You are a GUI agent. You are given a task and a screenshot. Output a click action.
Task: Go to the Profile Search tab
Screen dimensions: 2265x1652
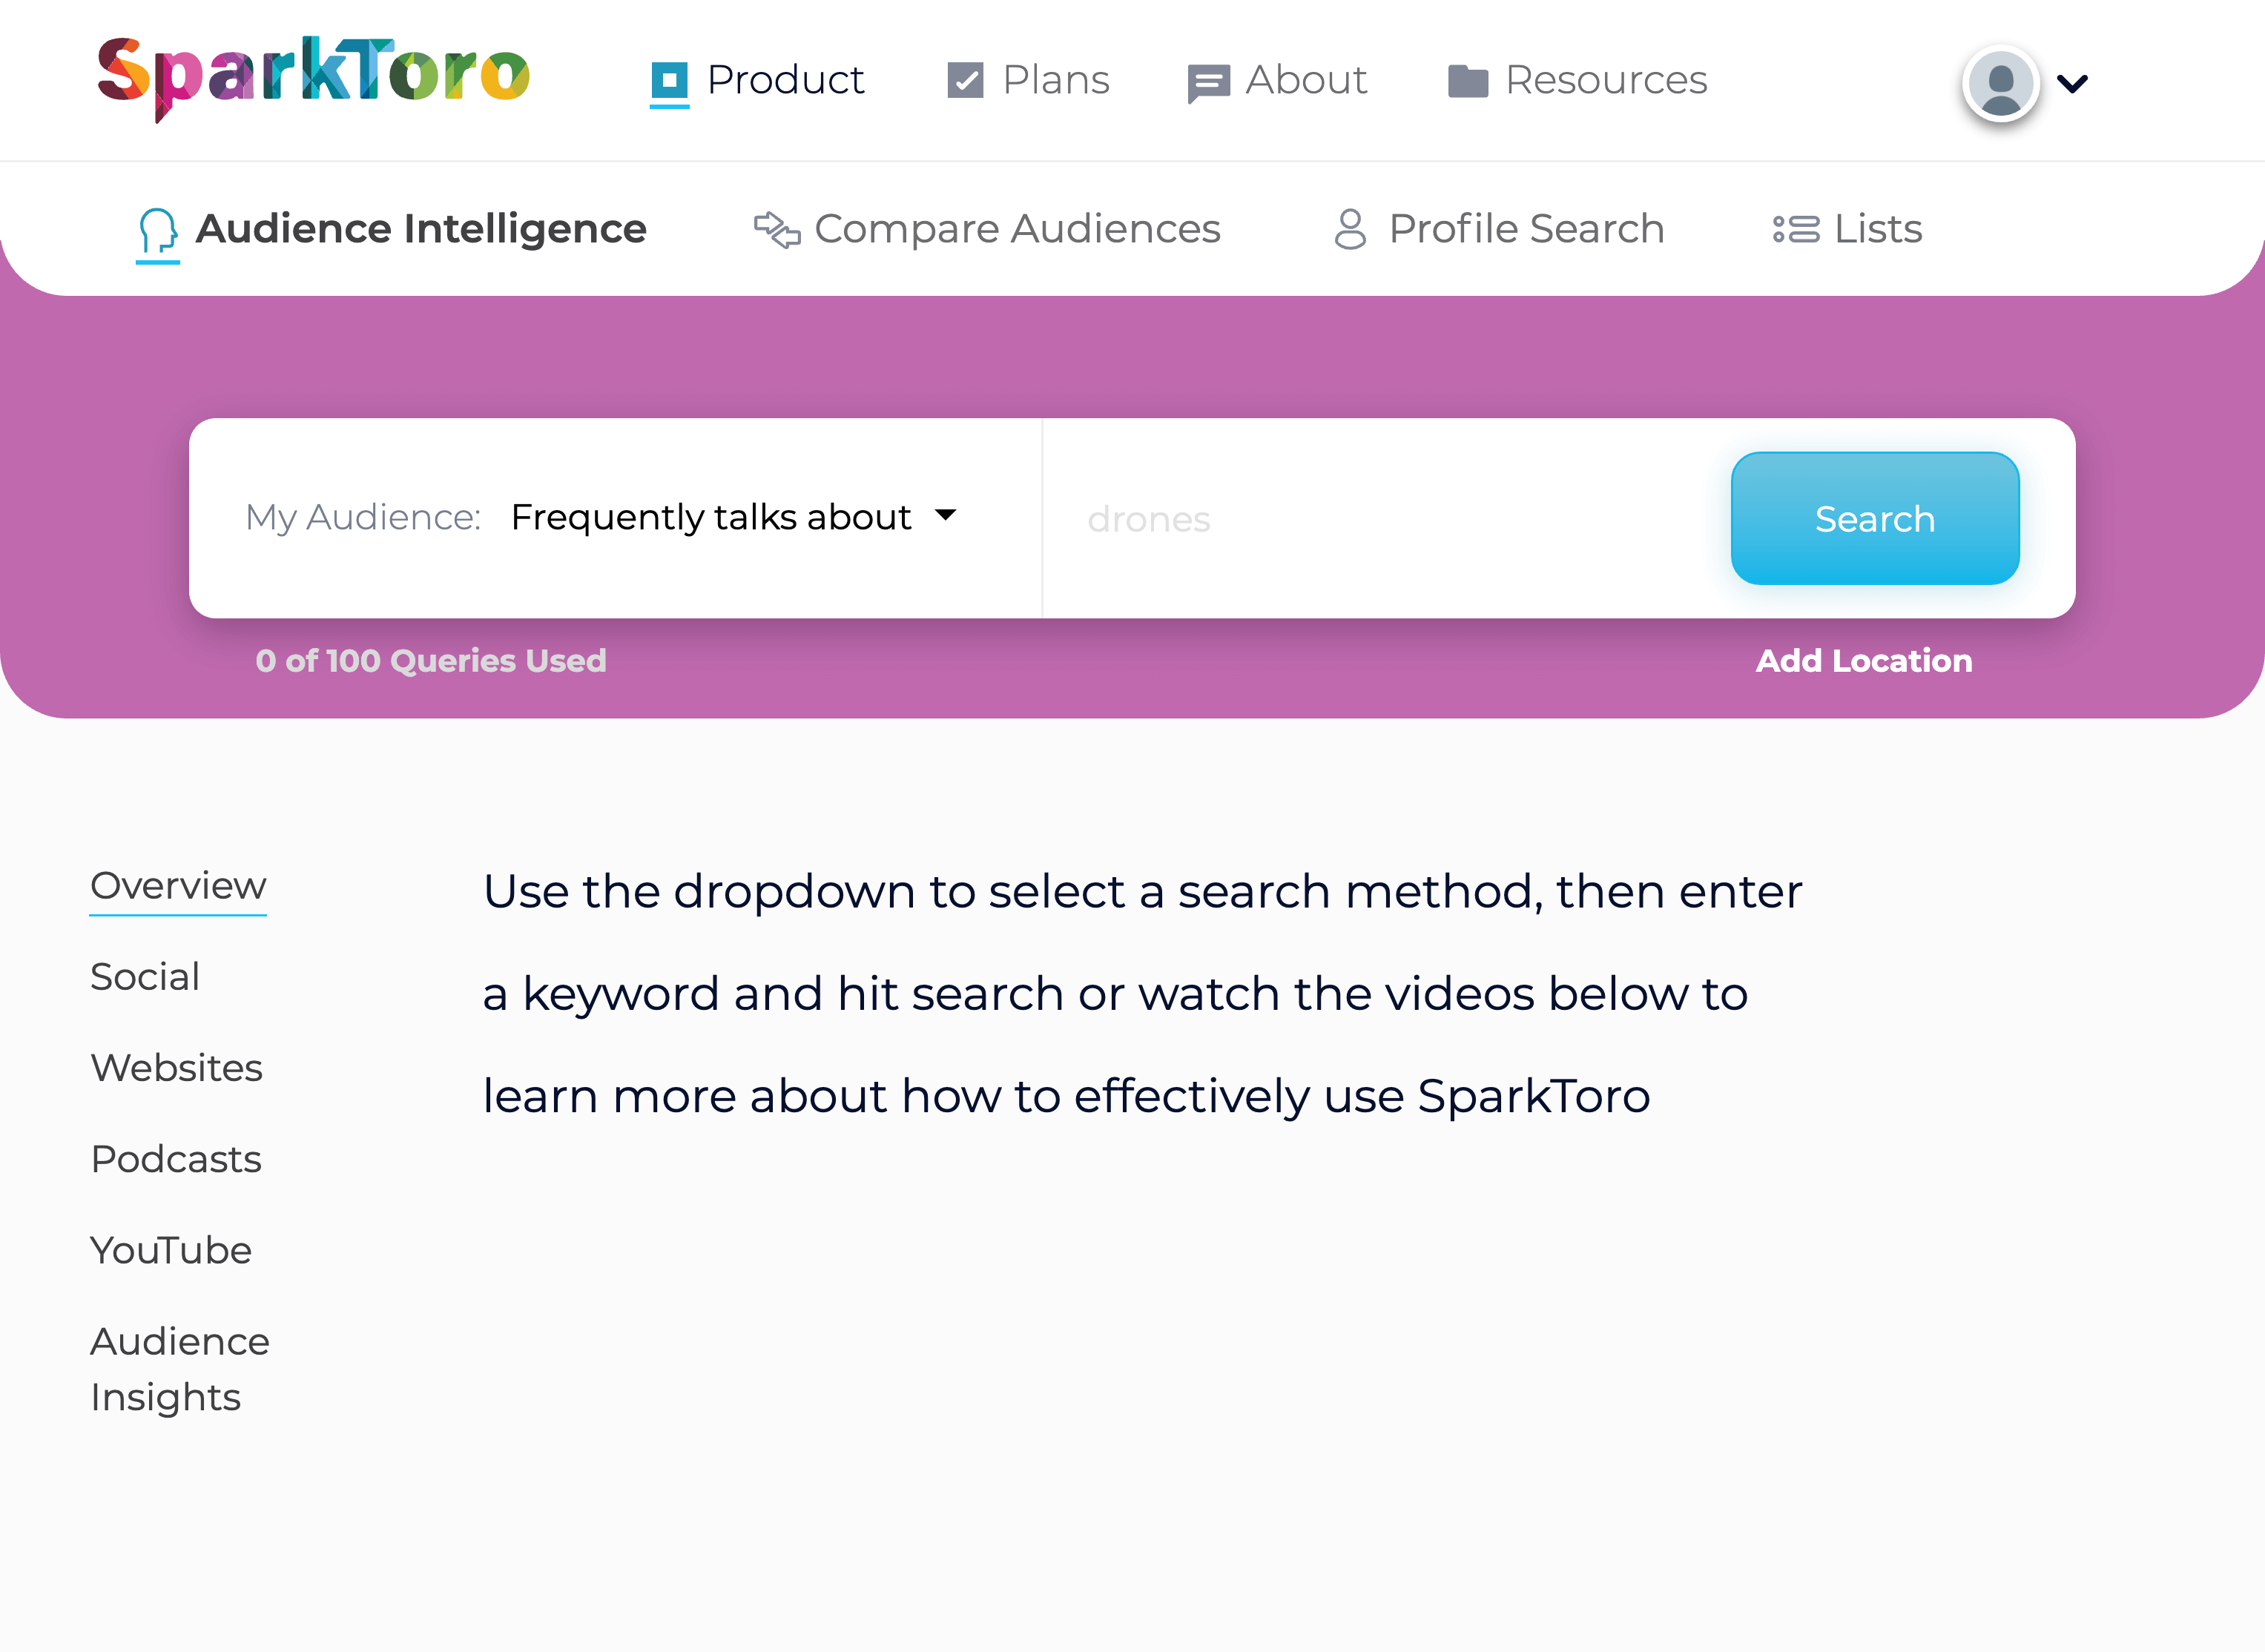[1499, 229]
